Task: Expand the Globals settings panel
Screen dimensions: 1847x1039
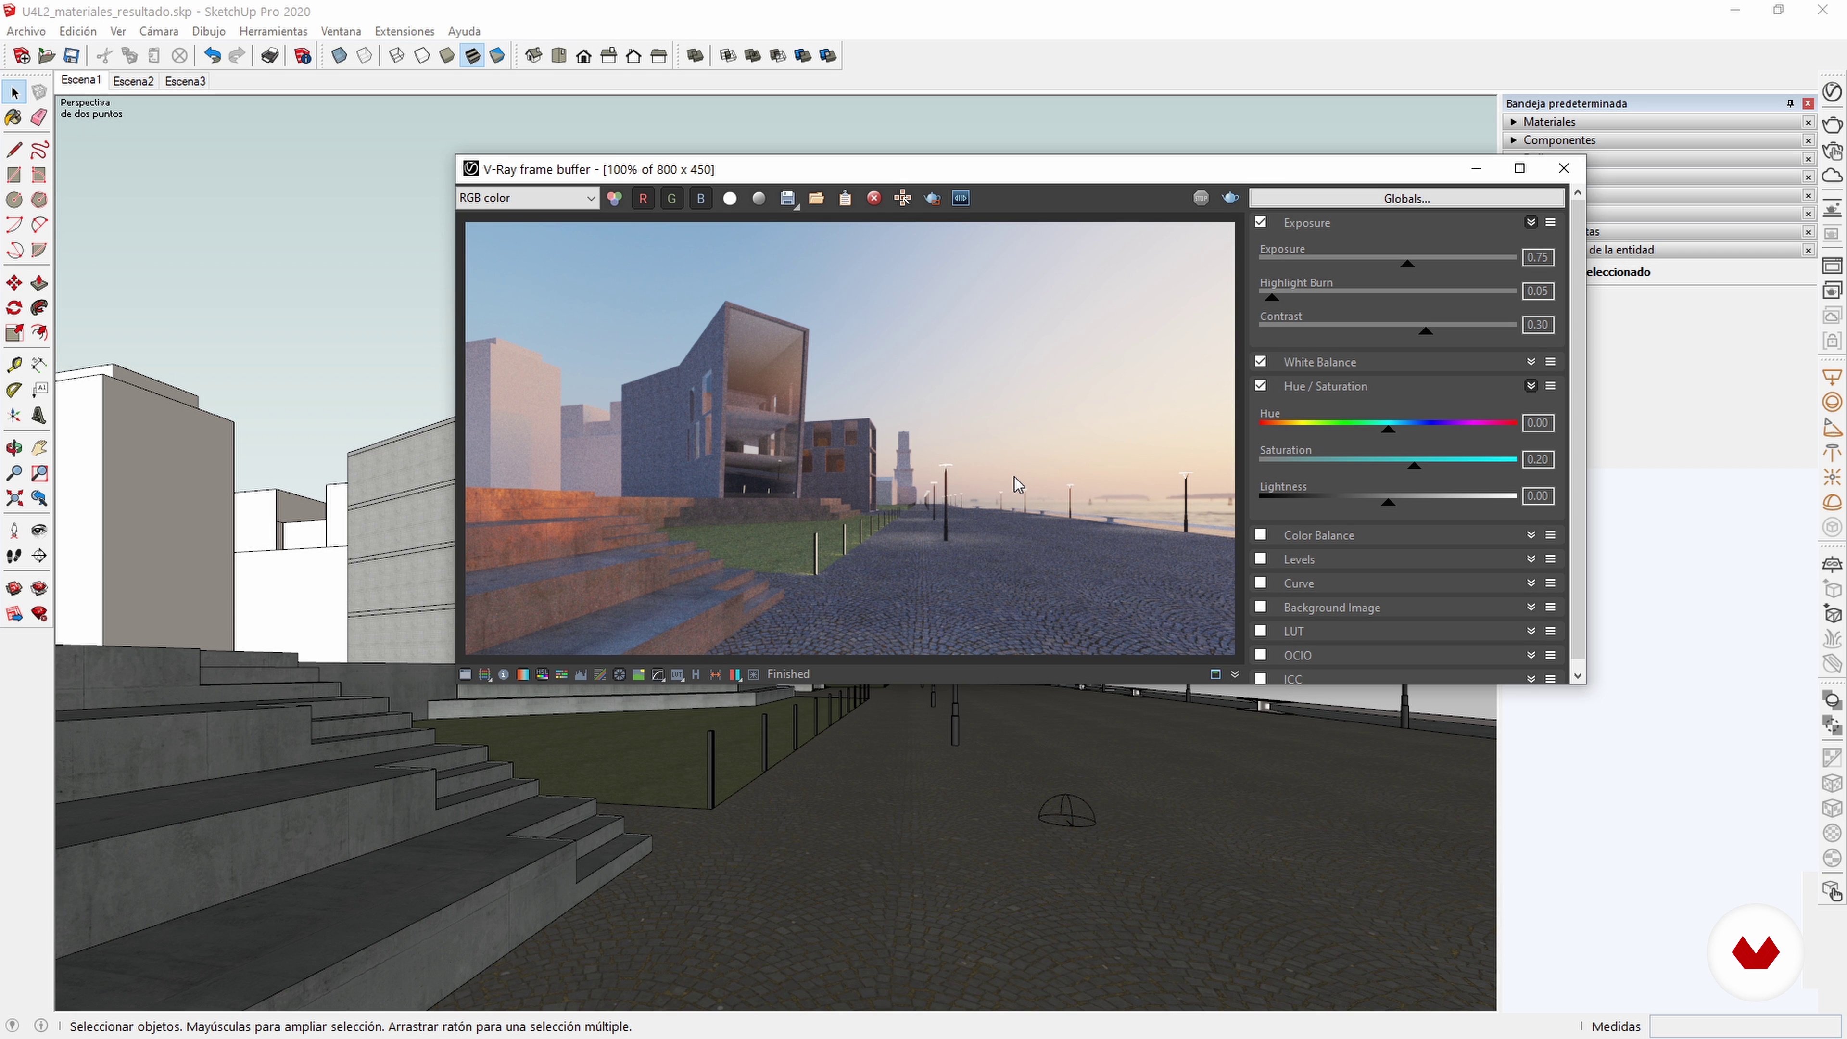Action: 1407,198
